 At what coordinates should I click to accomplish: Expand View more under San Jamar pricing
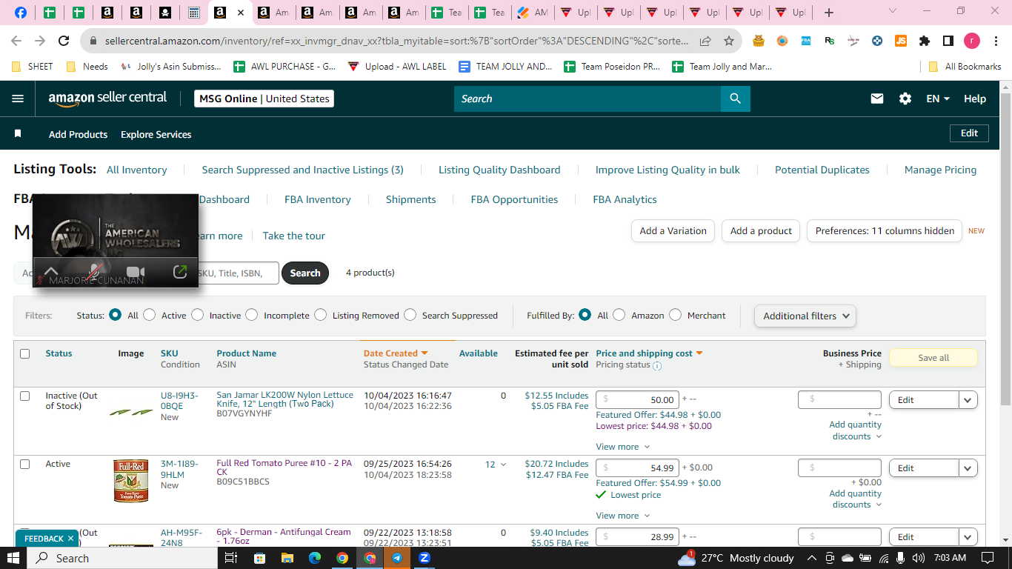coord(622,447)
